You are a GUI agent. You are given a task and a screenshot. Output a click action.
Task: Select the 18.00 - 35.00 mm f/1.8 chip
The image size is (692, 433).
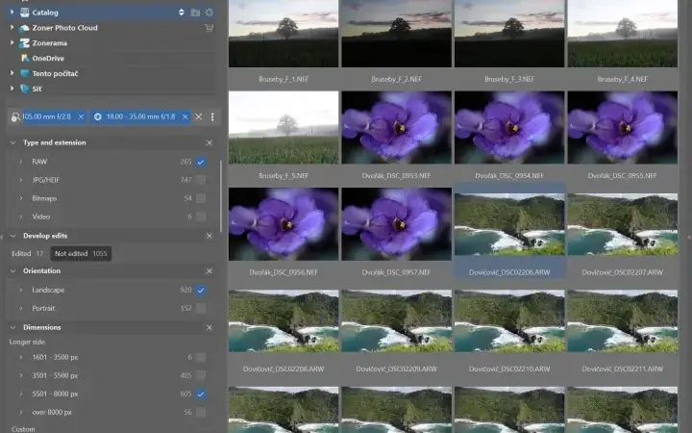coord(140,116)
